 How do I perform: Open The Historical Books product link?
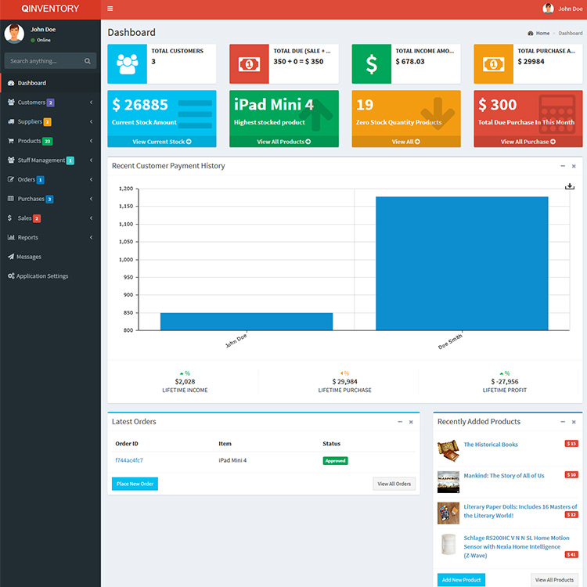click(x=491, y=445)
